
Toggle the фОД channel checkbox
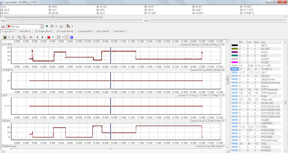tap(2, 10)
